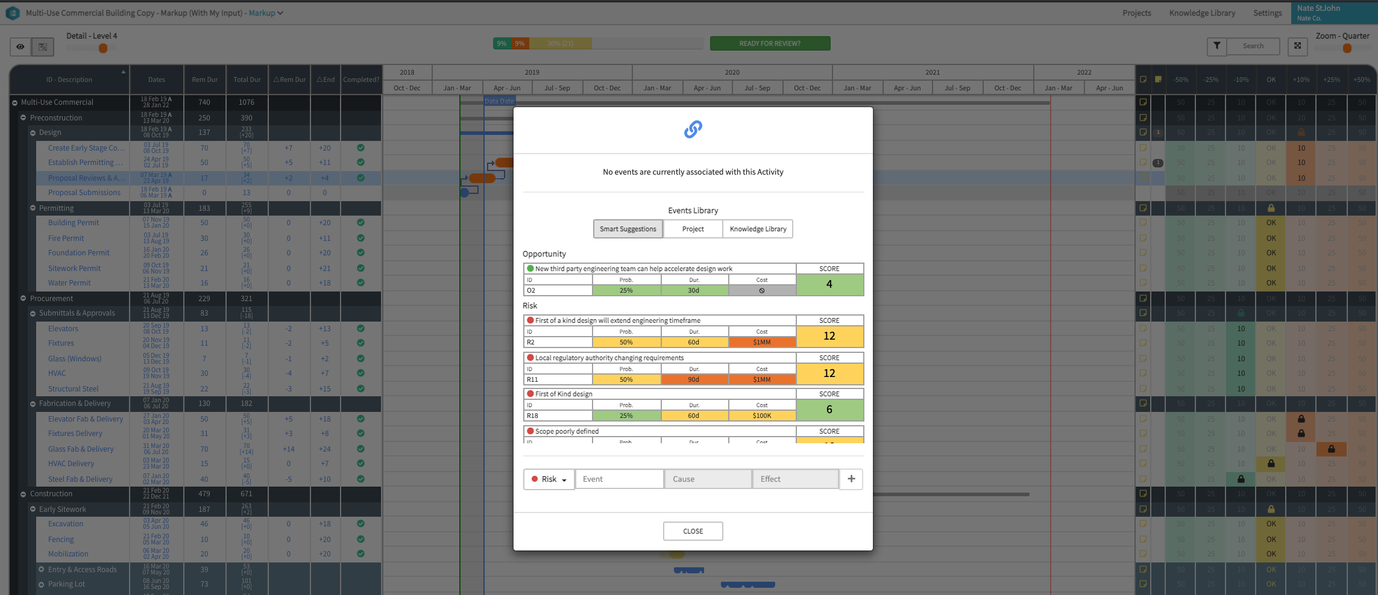Open the filter funnel tool

(1216, 46)
